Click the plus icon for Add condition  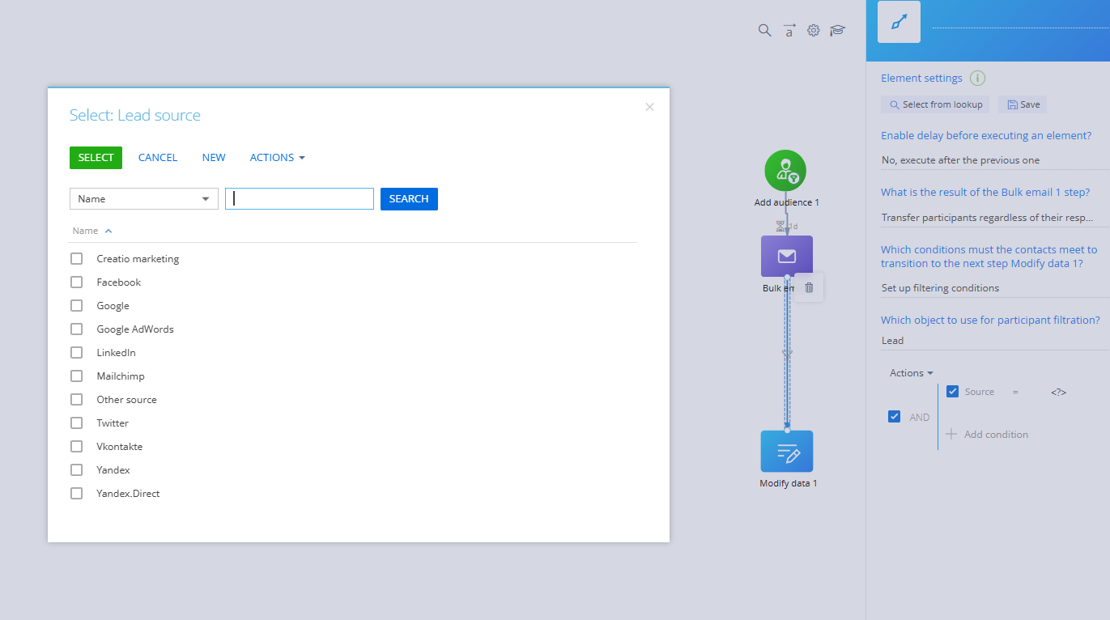951,434
